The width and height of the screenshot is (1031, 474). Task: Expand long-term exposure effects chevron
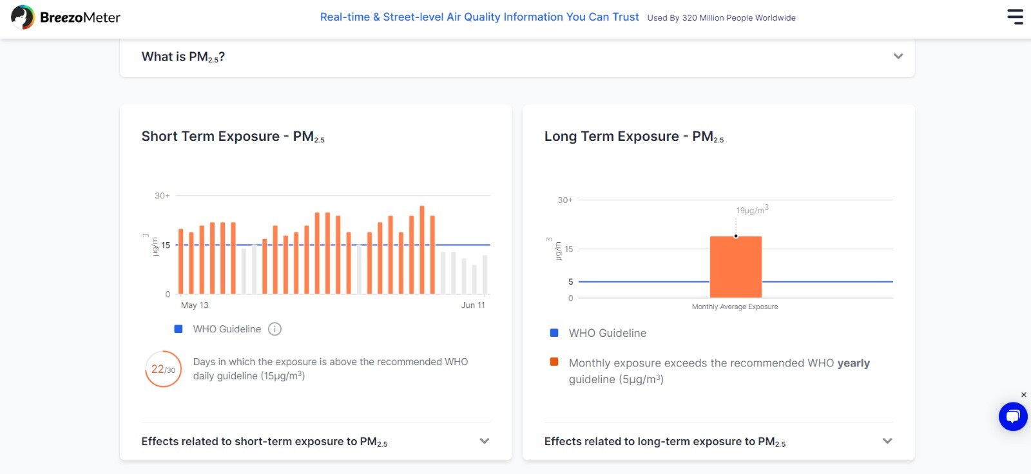point(887,441)
